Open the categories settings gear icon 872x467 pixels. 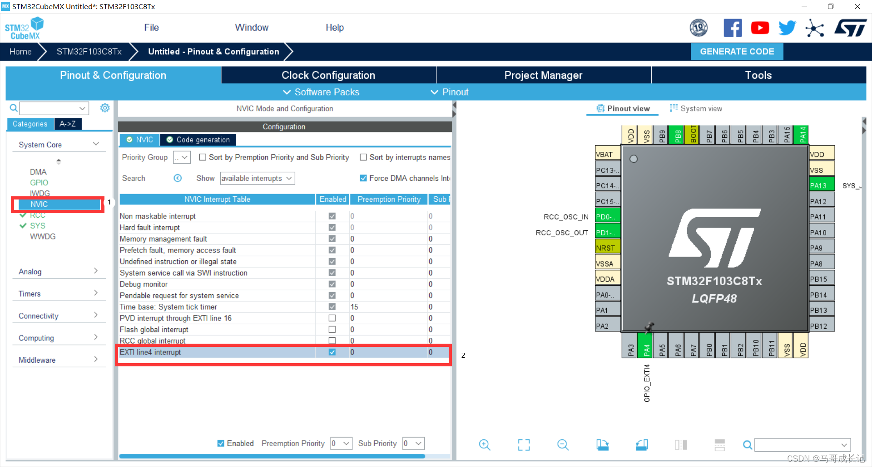coord(105,108)
